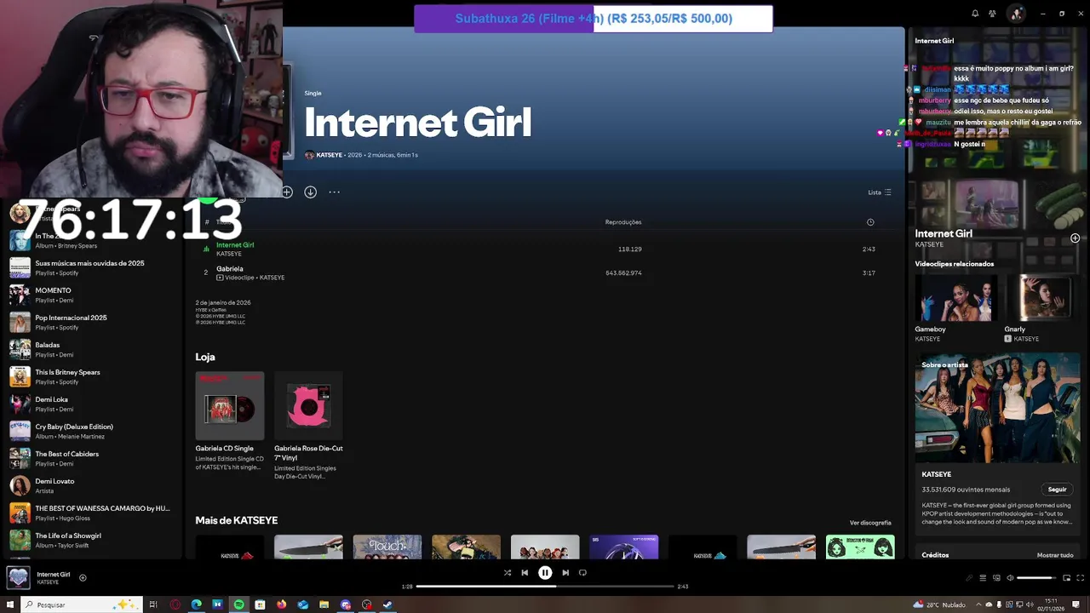
Task: Open Suas músicas mais ouvidas de 2025 playlist
Action: point(89,267)
